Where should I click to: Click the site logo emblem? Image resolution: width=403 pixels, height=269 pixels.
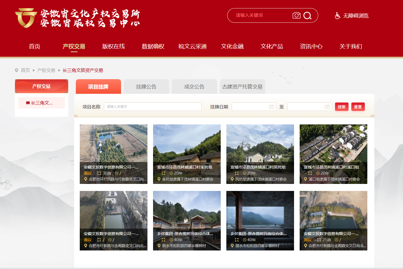click(x=26, y=18)
